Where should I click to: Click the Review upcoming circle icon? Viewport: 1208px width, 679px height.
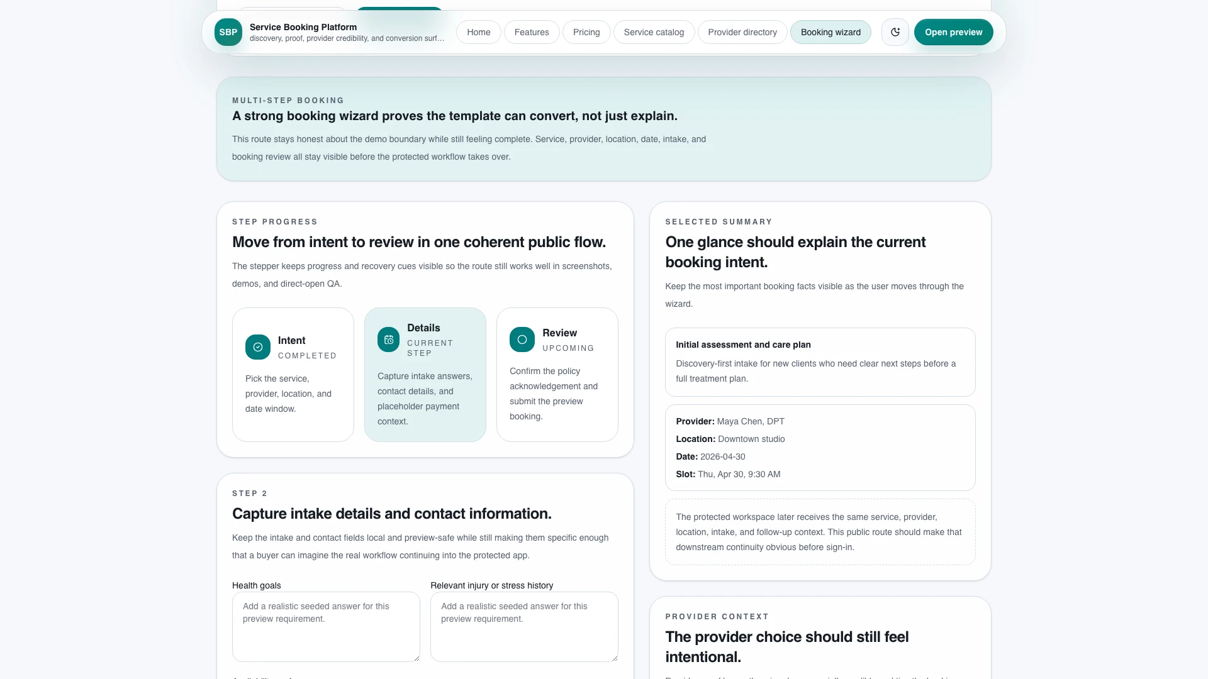point(522,339)
